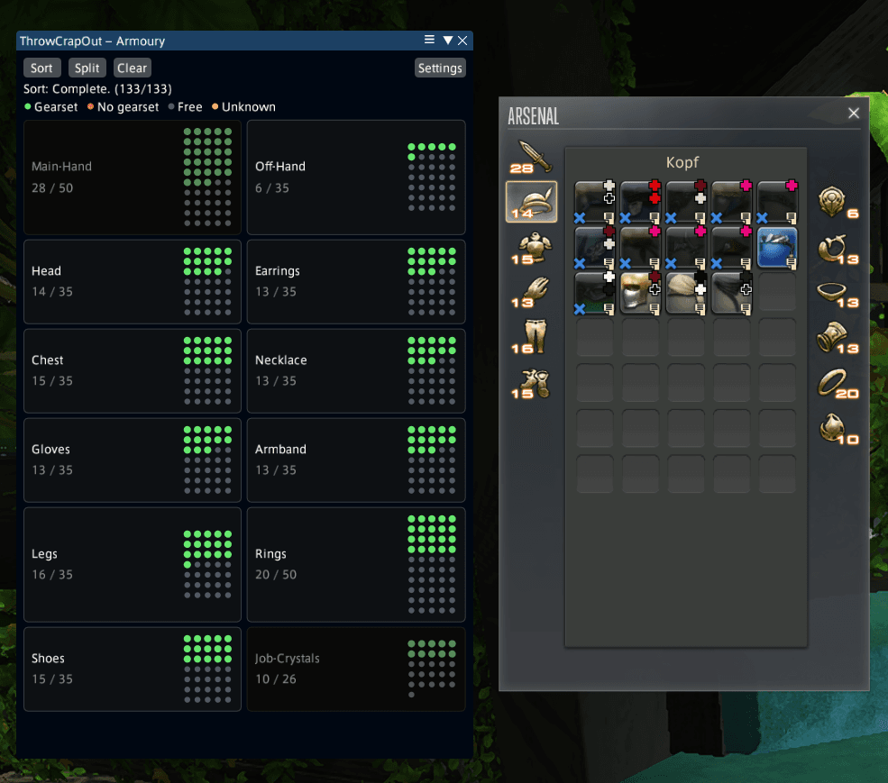Viewport: 888px width, 783px height.
Task: Select the Gloves 13 / 35 card
Action: [133, 460]
